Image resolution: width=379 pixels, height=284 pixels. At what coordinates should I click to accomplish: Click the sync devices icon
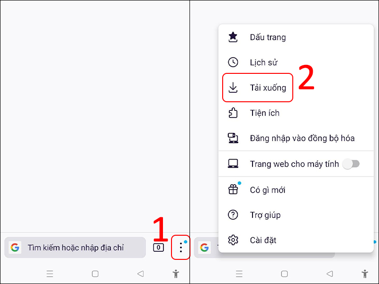233,138
